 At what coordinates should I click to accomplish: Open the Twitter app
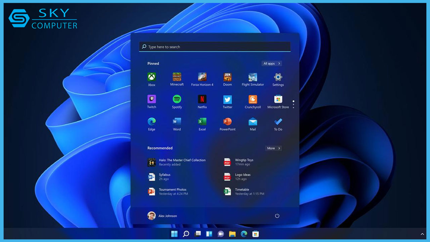click(x=227, y=102)
